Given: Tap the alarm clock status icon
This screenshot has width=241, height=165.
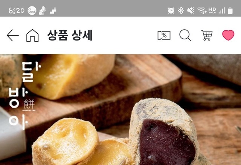Looking at the screenshot, I should [x=171, y=10].
